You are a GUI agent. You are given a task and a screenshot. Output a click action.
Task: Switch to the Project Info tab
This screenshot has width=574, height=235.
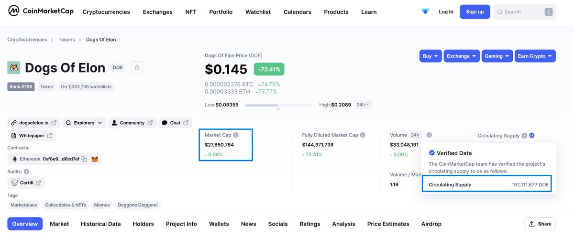[181, 224]
